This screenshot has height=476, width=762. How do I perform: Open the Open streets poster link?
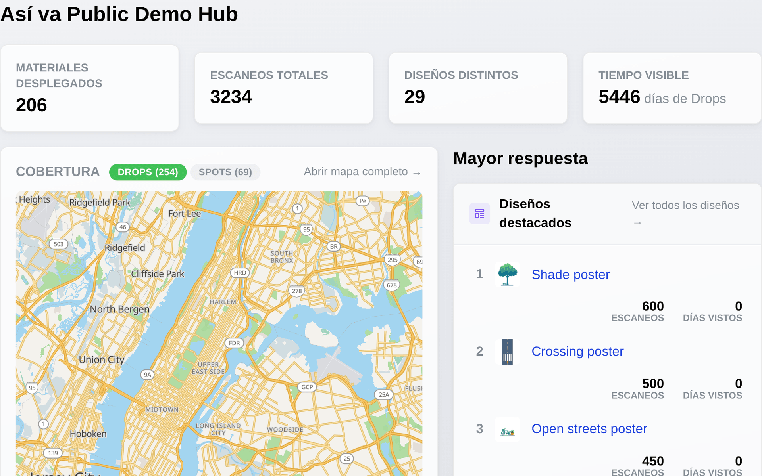tap(589, 429)
